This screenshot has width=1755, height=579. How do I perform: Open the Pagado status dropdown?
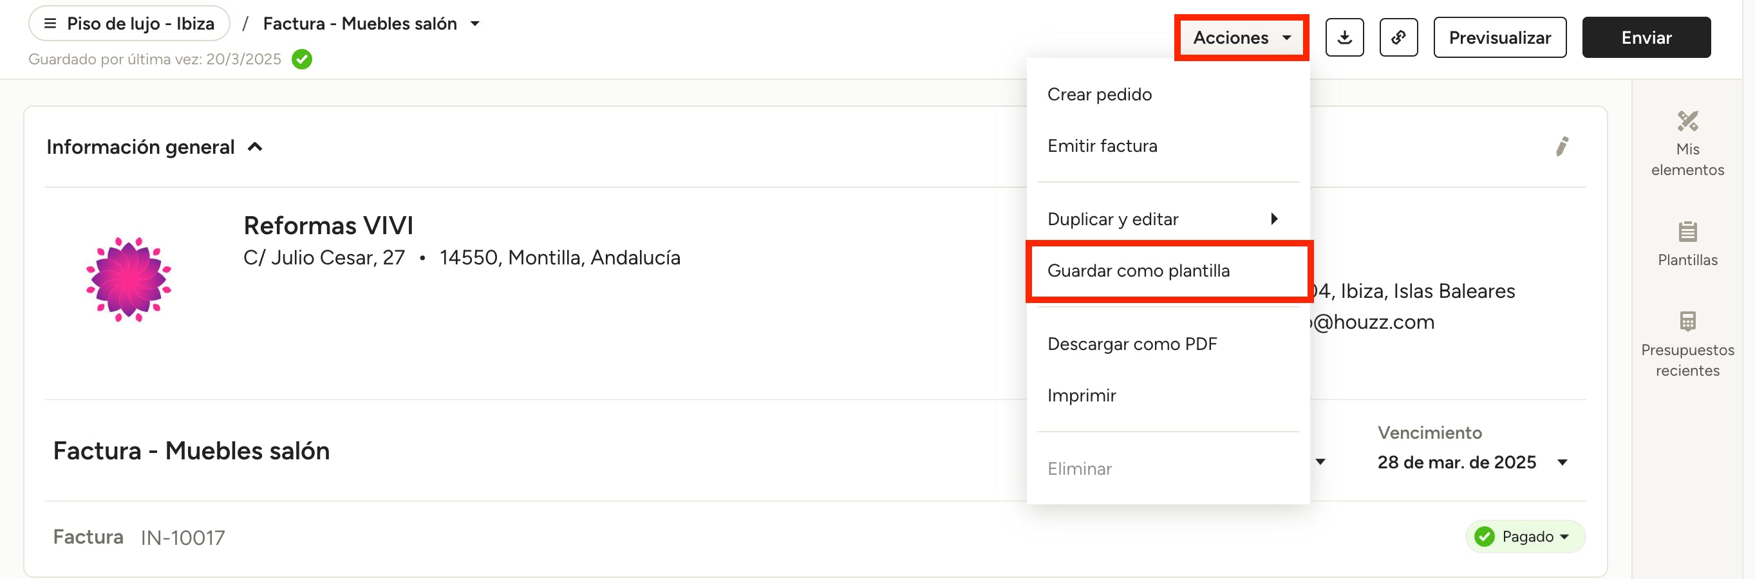[1525, 537]
